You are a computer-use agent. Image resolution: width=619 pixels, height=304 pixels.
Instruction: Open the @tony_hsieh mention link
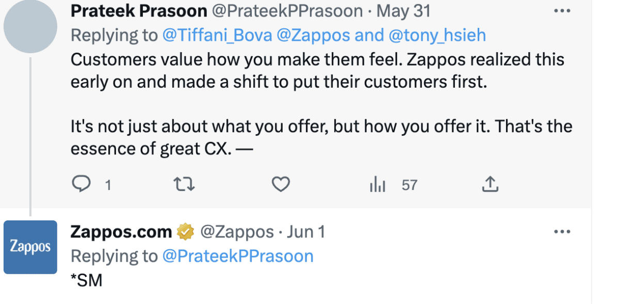(437, 35)
